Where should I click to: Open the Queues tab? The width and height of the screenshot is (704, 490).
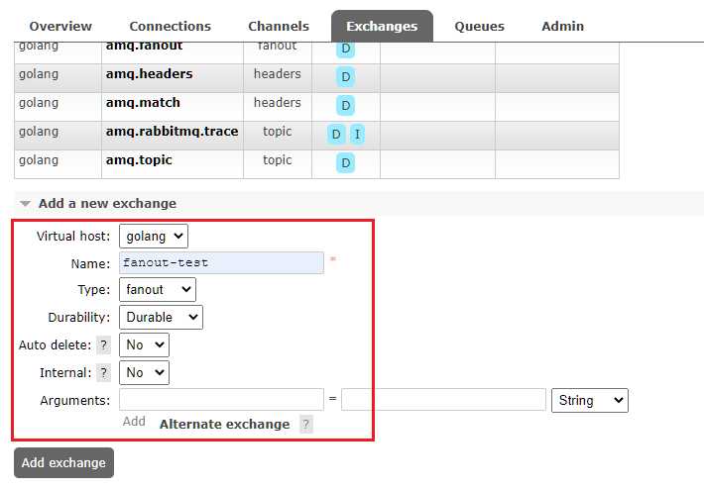pyautogui.click(x=480, y=26)
